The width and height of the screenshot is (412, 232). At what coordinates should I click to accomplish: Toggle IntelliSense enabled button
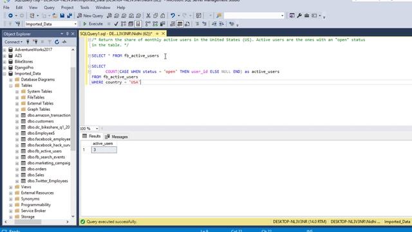pyautogui.click(x=138, y=24)
